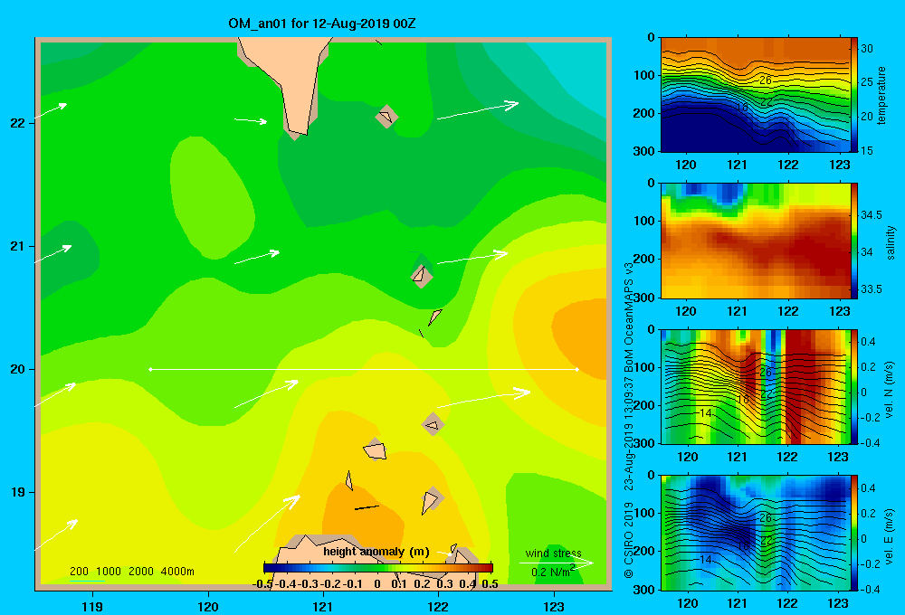Click latitude label 21 on main map
905x615 pixels.
tap(17, 246)
